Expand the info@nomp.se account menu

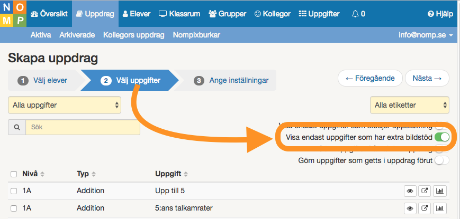click(426, 35)
